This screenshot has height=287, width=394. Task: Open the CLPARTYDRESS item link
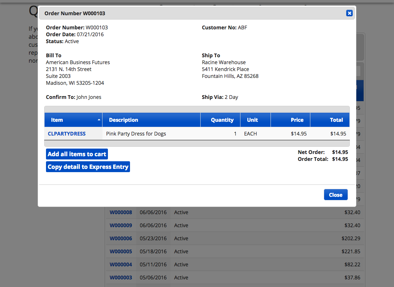point(67,134)
